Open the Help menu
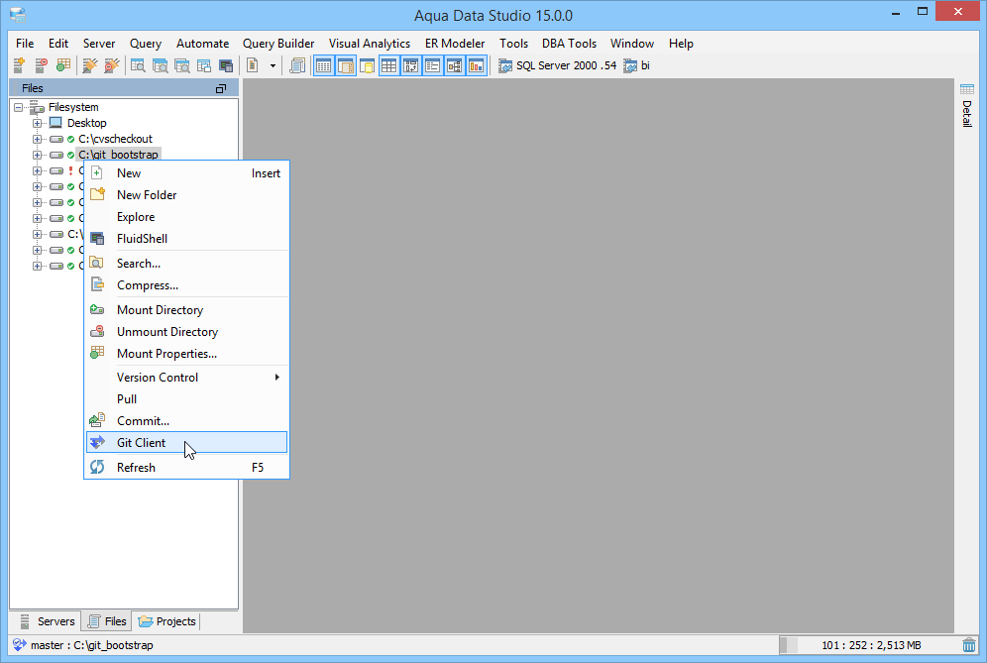 point(681,44)
